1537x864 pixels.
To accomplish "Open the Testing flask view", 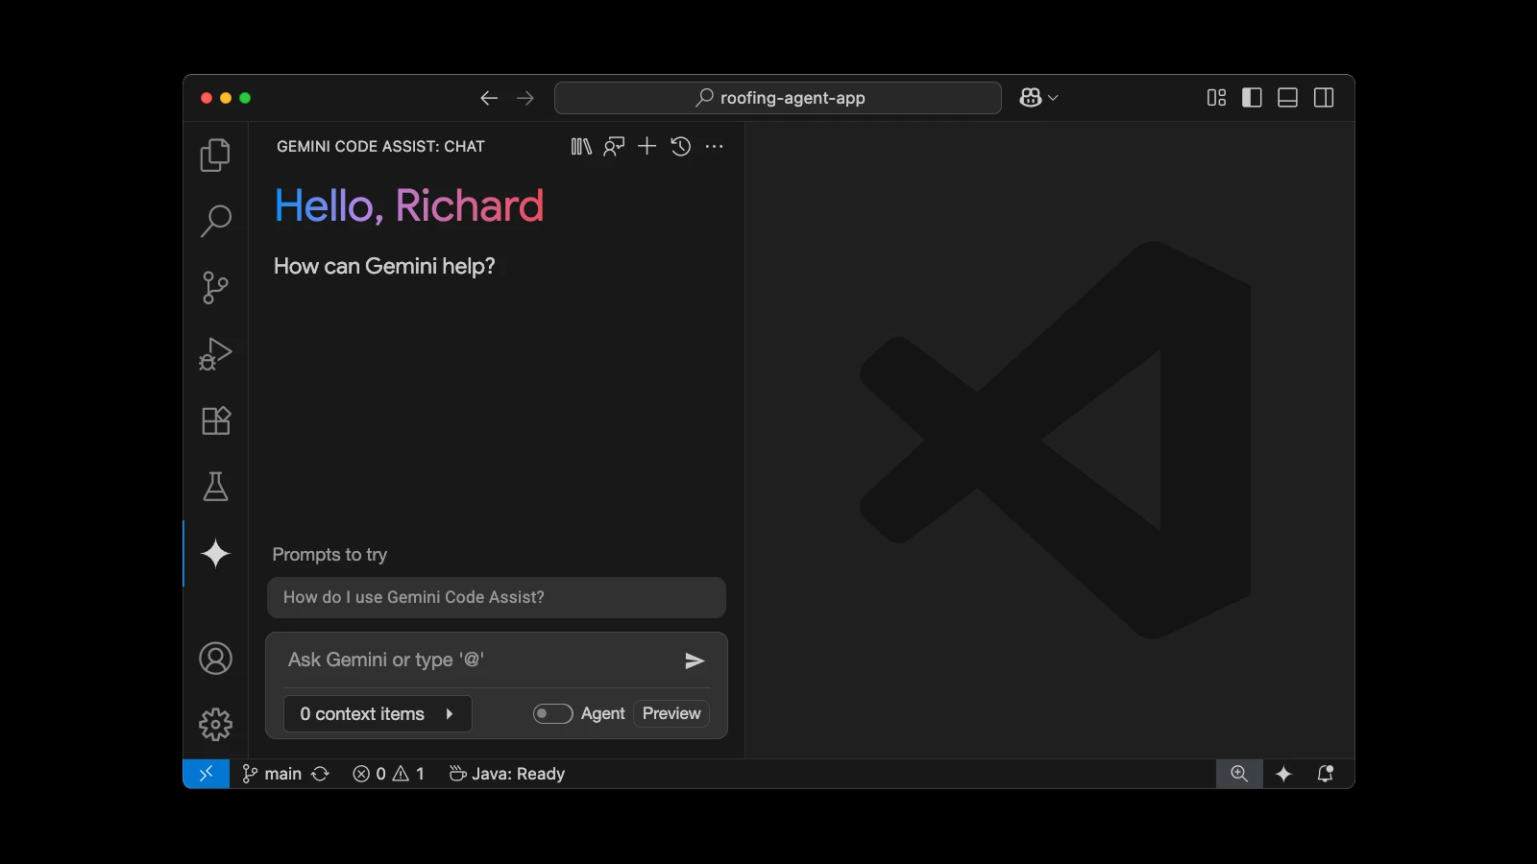I will tap(215, 487).
